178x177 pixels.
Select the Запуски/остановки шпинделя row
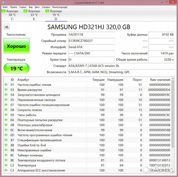point(87,95)
